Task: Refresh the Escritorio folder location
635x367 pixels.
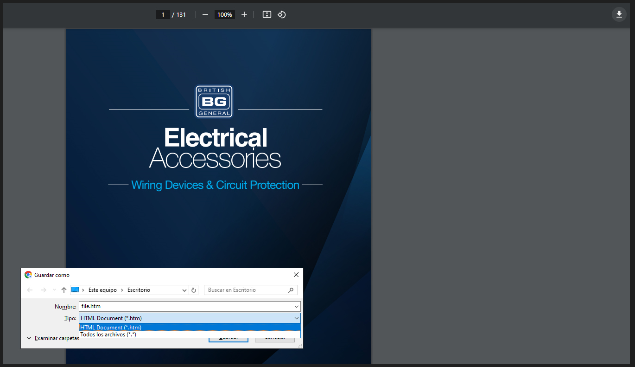Action: tap(194, 290)
